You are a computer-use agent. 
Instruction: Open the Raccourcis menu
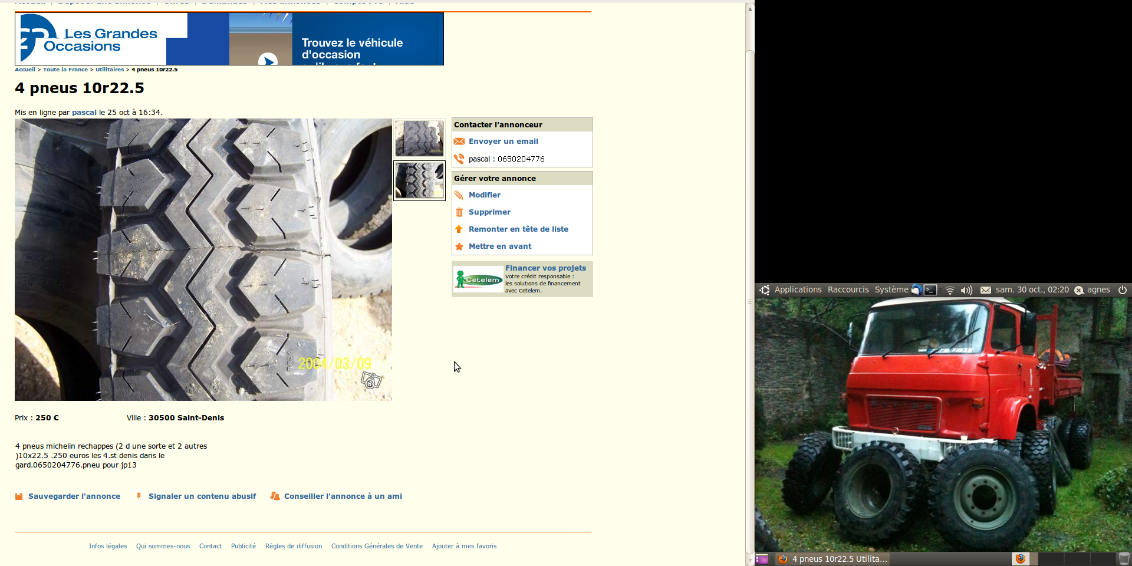848,289
